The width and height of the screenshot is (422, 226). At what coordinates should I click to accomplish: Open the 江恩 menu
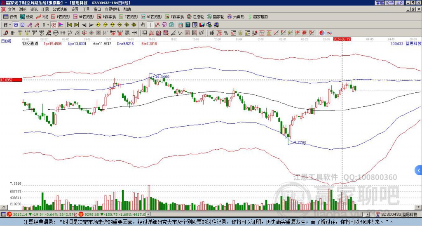pos(45,9)
